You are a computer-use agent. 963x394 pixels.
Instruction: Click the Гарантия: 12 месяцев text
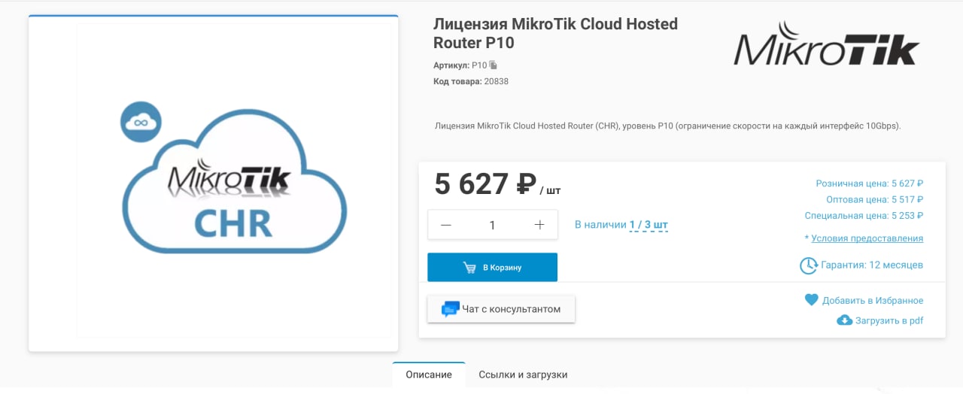pos(872,265)
